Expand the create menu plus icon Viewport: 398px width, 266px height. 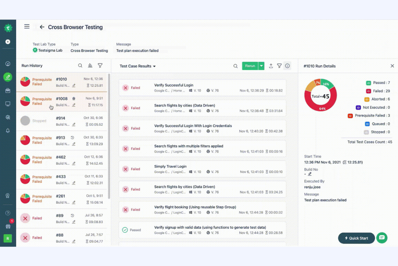tap(8, 42)
